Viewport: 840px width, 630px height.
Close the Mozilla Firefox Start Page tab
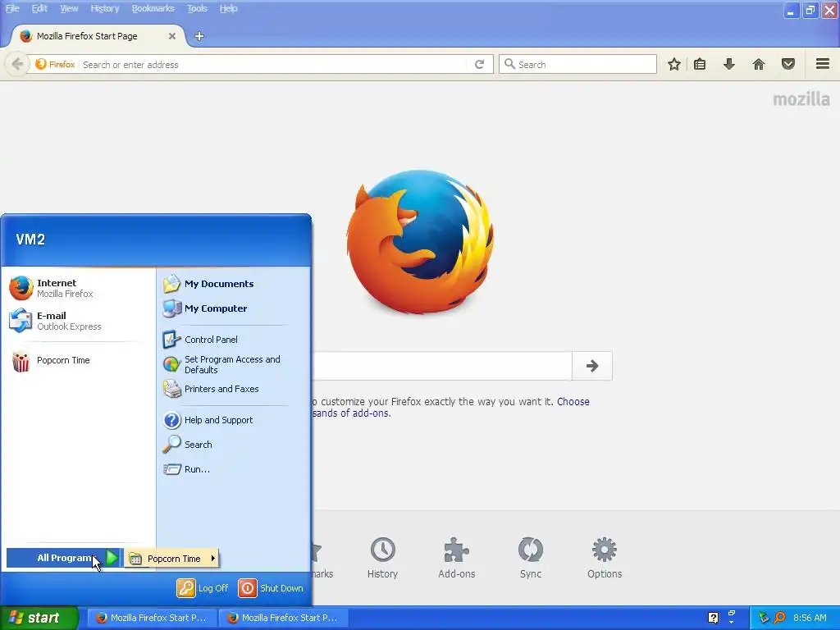coord(172,36)
